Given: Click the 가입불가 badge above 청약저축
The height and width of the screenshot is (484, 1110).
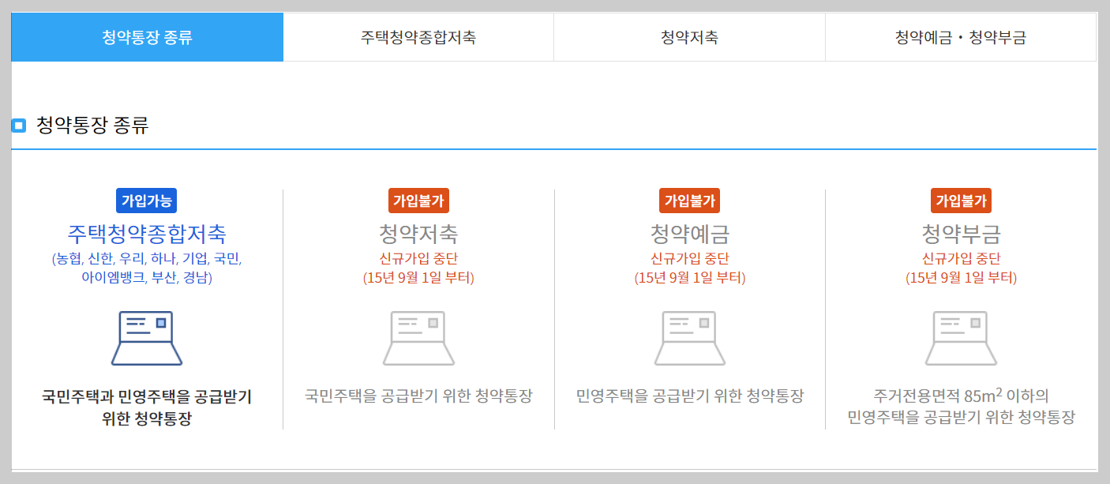Looking at the screenshot, I should 418,201.
